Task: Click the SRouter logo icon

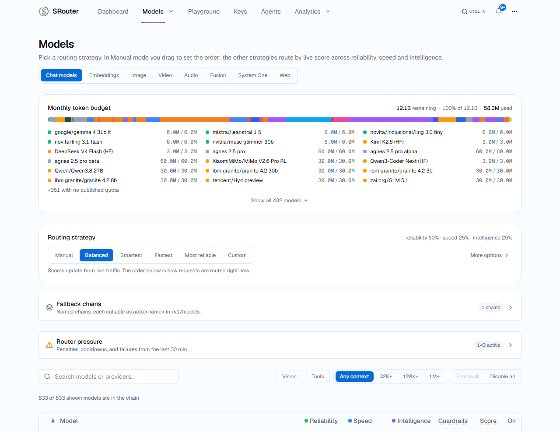Action: [44, 11]
